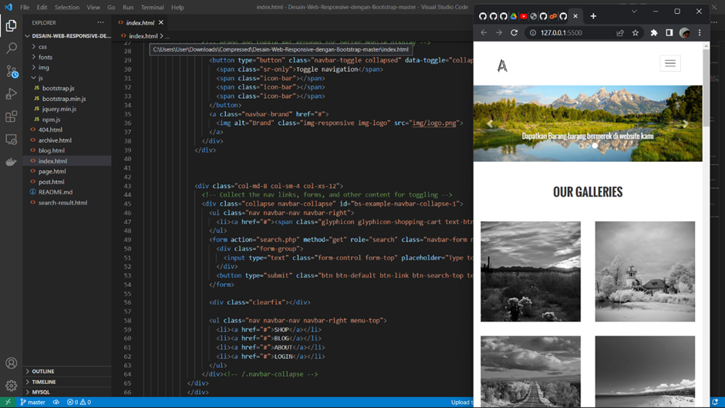Click the master branch in status bar
This screenshot has height=408, width=725.
point(32,402)
